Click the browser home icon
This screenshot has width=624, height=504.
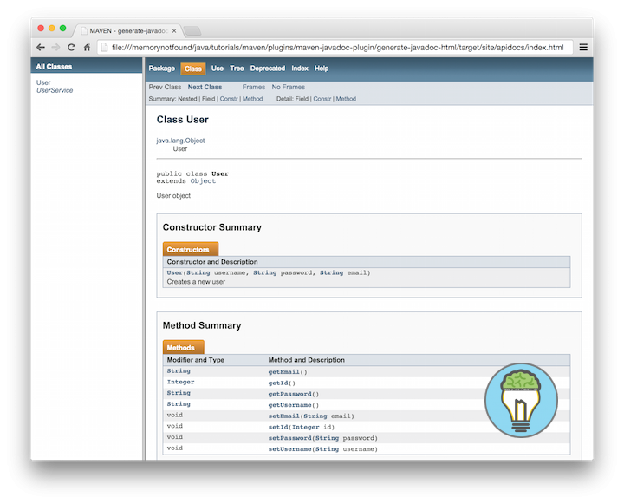tap(87, 48)
